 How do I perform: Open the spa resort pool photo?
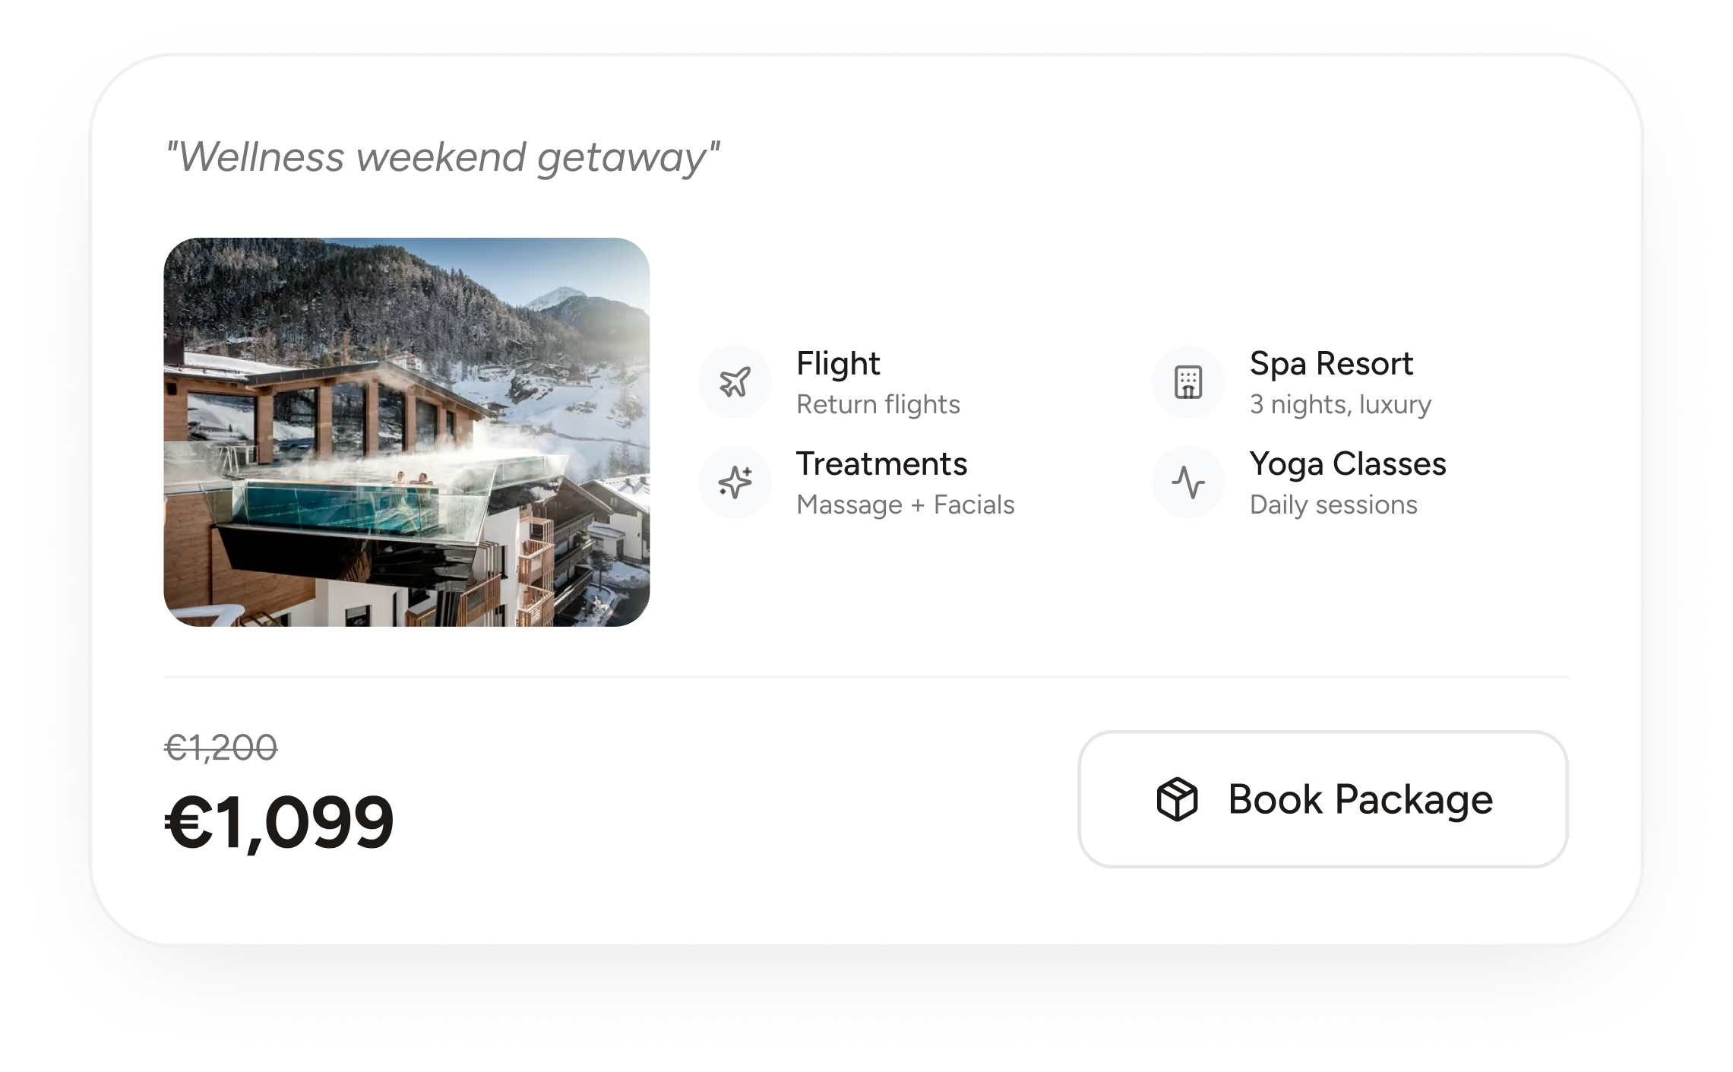coord(406,432)
